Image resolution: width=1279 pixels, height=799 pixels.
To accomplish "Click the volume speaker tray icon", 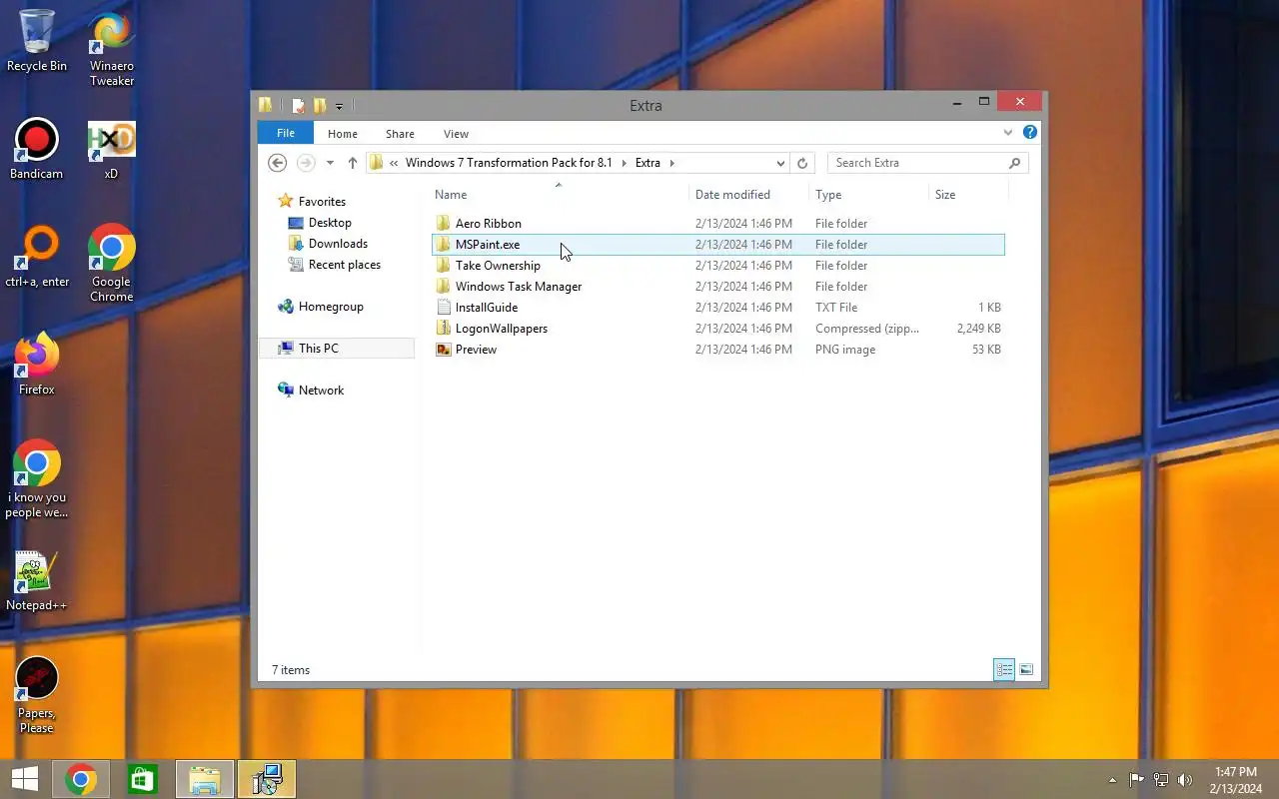I will pos(1185,780).
